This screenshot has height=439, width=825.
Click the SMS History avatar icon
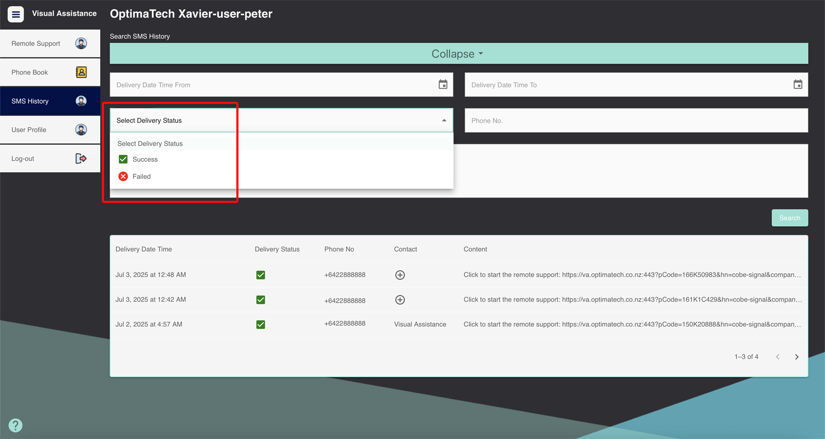81,101
